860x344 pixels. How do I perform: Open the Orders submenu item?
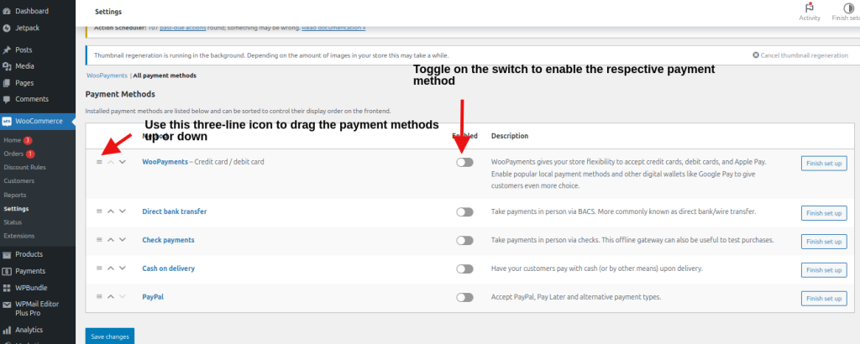click(x=13, y=154)
